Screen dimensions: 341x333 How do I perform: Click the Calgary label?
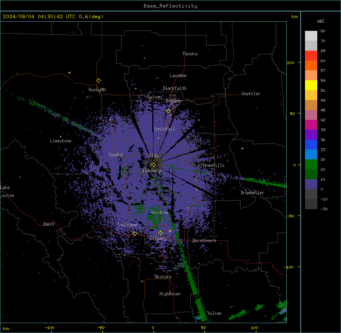click(x=158, y=238)
